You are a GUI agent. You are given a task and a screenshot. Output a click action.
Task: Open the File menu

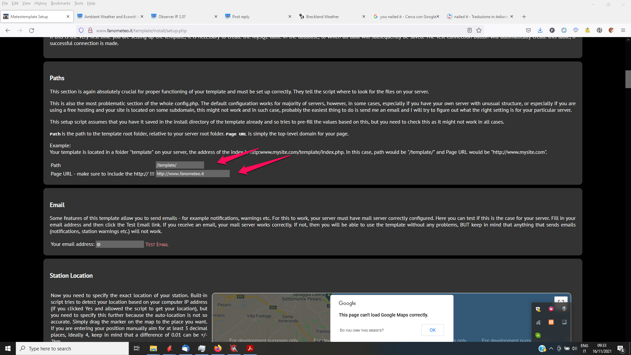coord(5,3)
